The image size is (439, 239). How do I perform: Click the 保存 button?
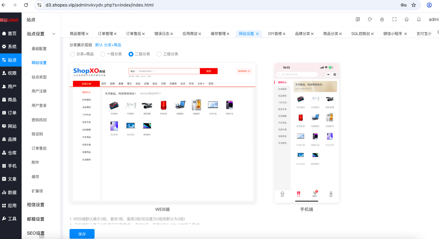[x=82, y=234]
